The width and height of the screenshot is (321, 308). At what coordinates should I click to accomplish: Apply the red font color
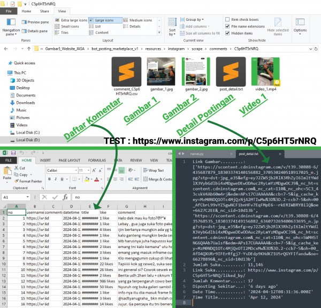(x=97, y=179)
